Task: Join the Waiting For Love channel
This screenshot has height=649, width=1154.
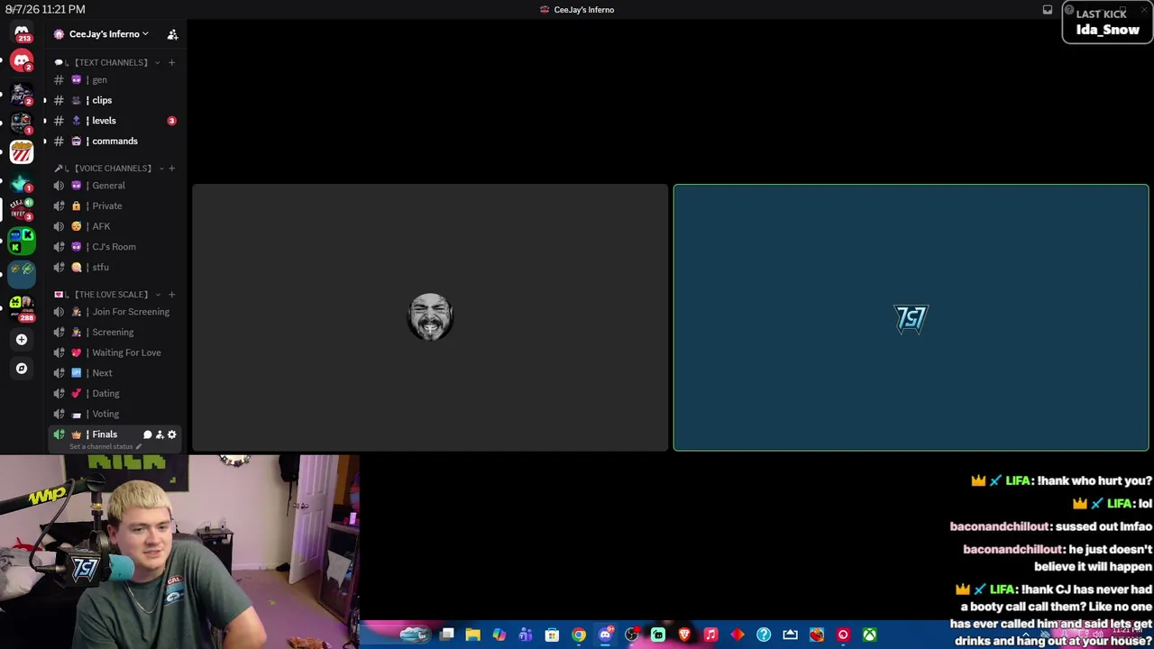Action: (x=114, y=352)
